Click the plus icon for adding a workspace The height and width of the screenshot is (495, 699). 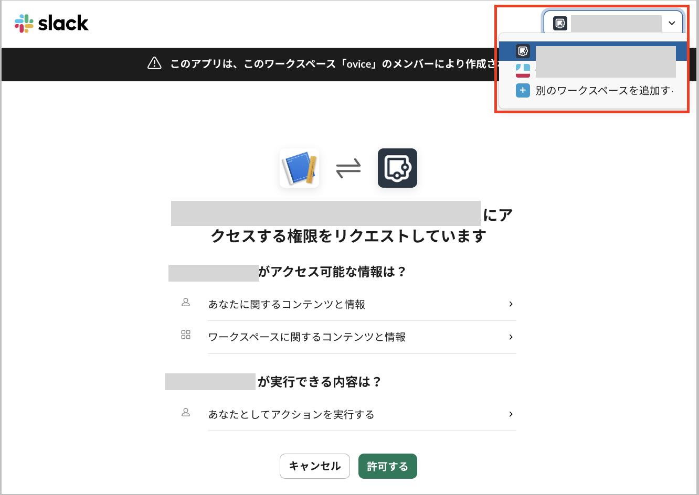click(523, 91)
